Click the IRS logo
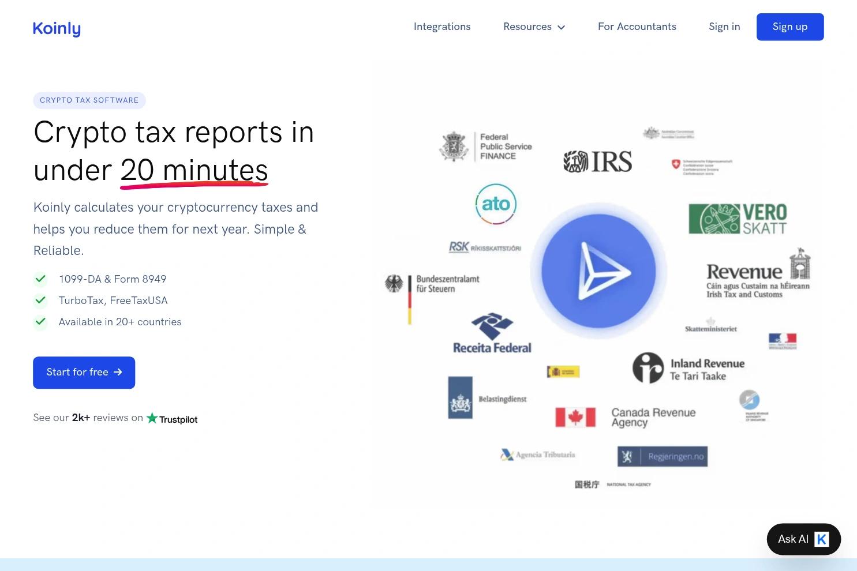Viewport: 857px width, 571px height. point(598,161)
